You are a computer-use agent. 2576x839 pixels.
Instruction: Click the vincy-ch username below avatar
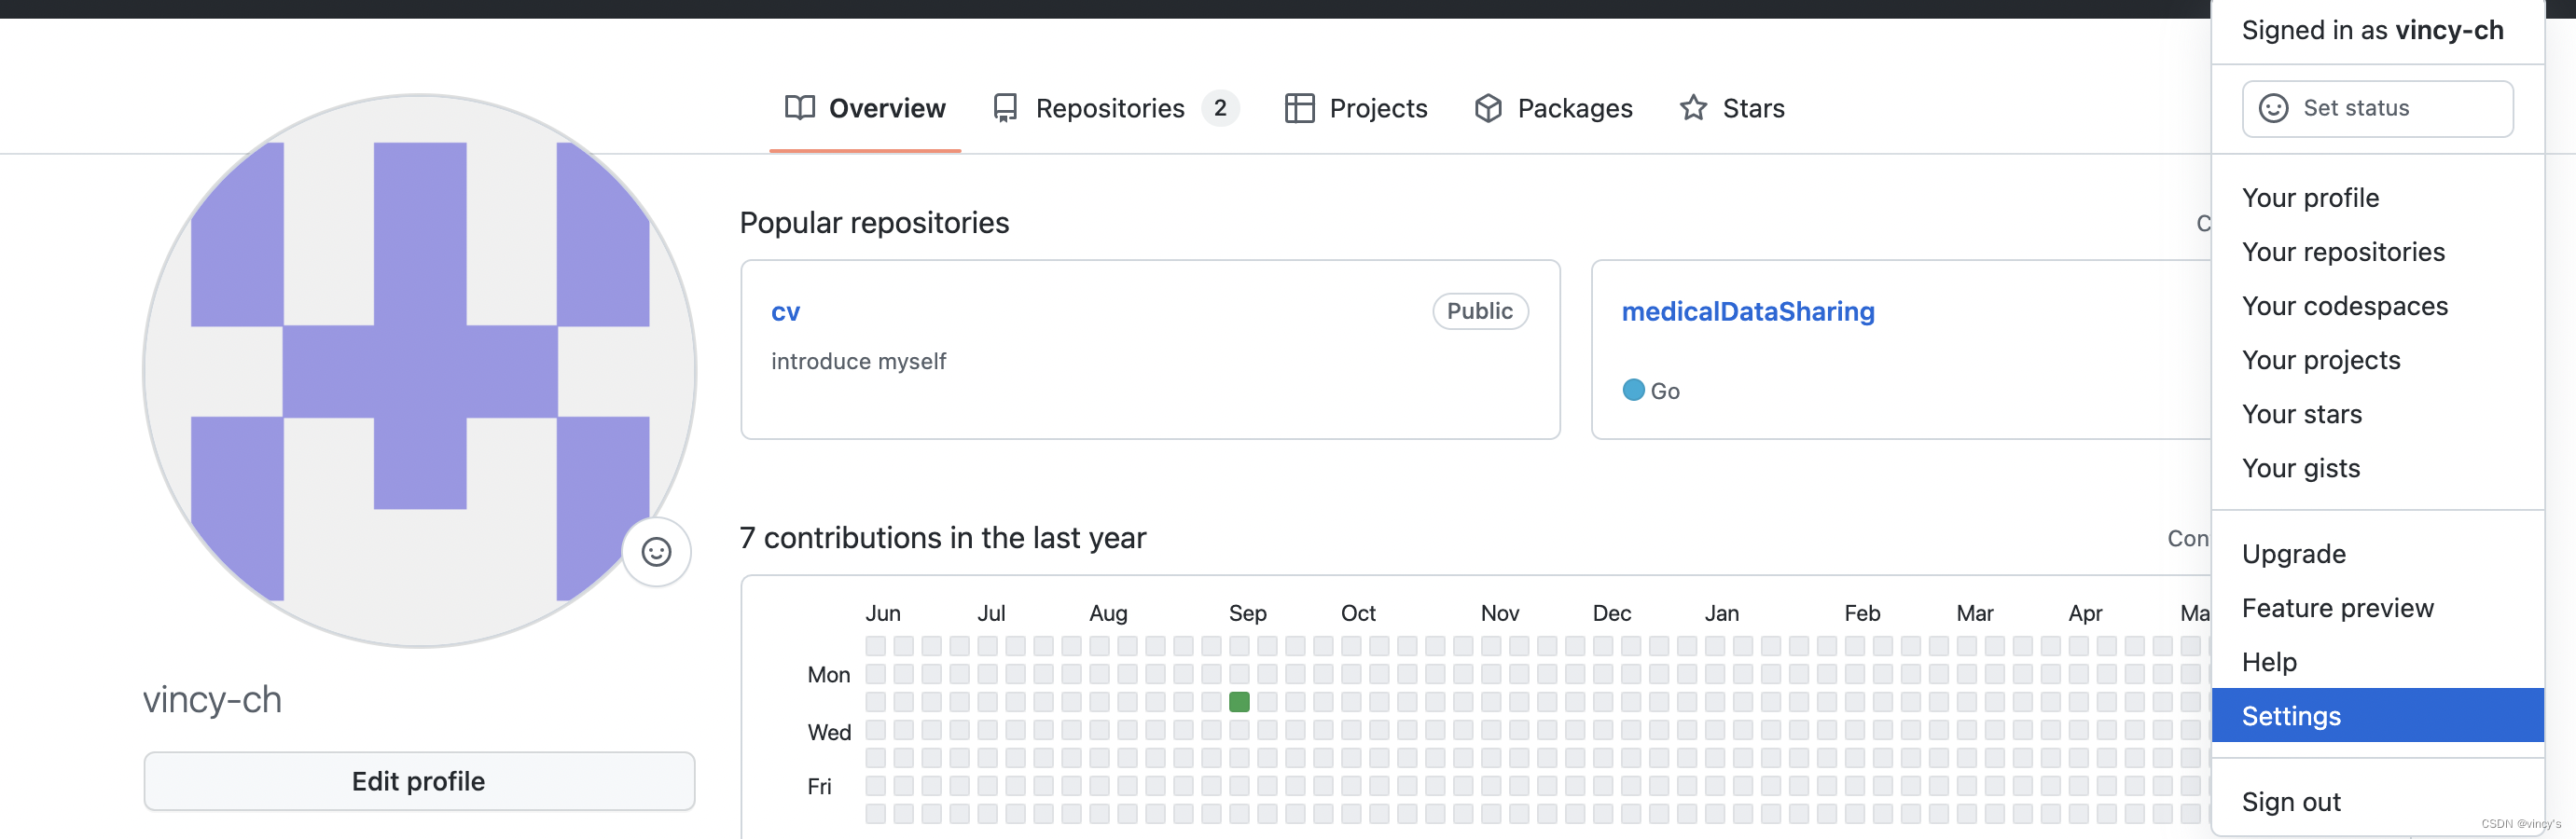click(x=212, y=699)
